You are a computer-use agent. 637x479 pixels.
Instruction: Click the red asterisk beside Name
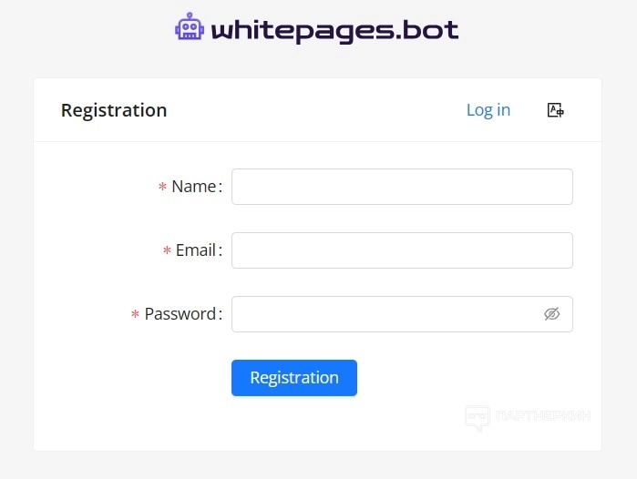[162, 188]
